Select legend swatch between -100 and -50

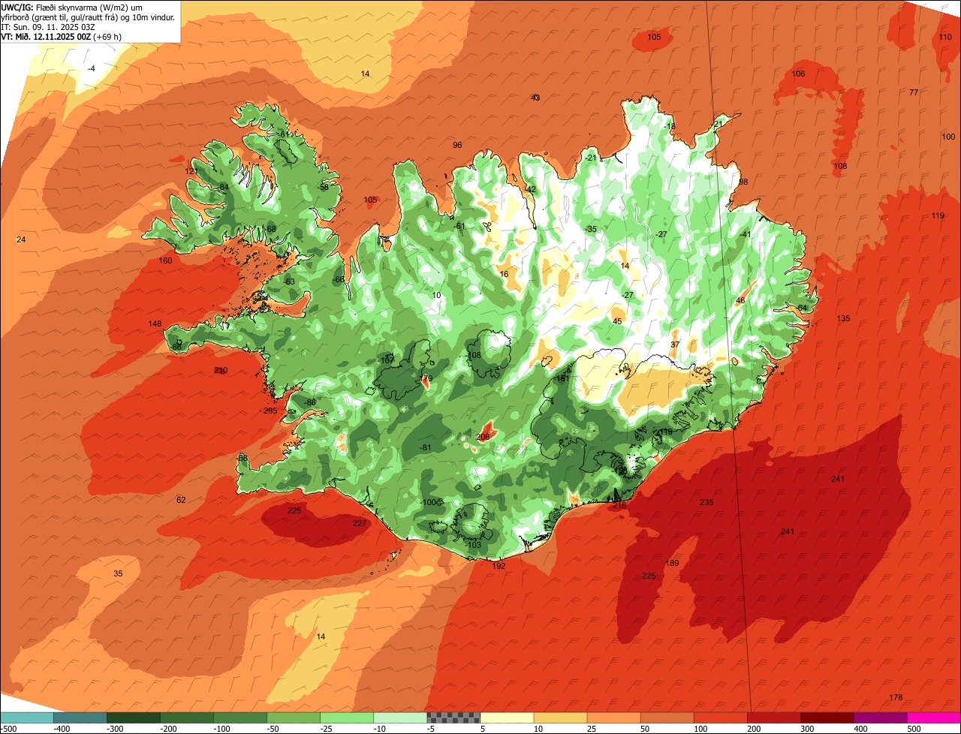[240, 717]
